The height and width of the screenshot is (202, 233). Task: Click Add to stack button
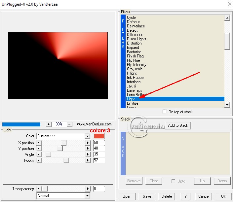pos(178,125)
